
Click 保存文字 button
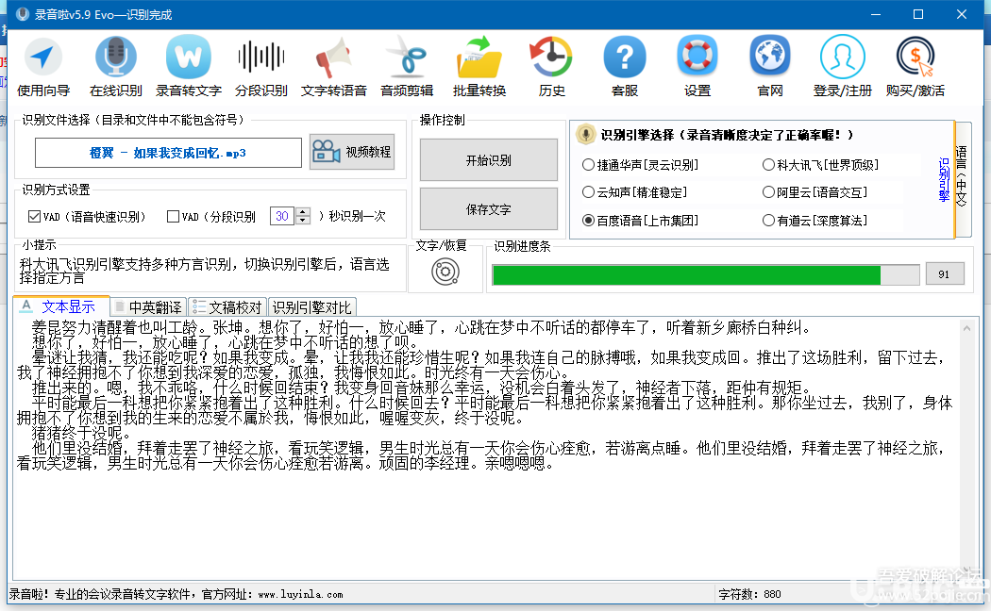pos(489,209)
